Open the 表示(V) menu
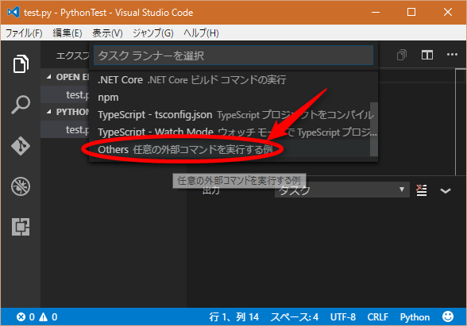This screenshot has height=326, width=467. pyautogui.click(x=107, y=33)
